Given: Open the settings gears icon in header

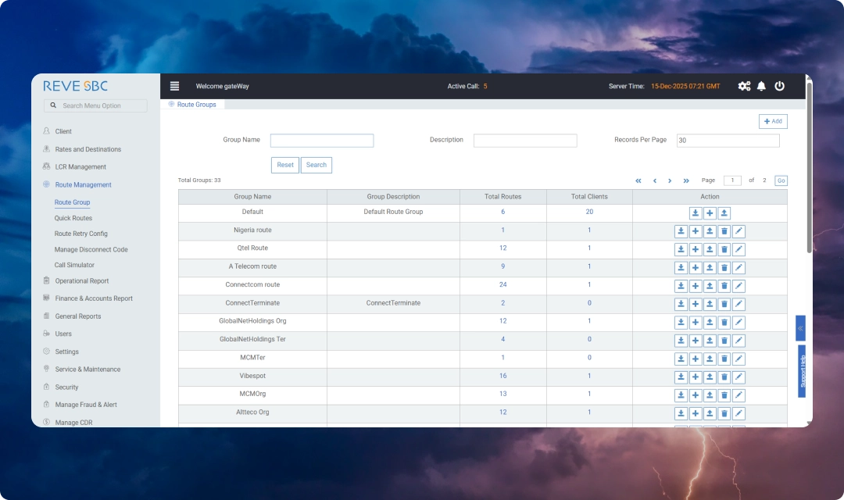Looking at the screenshot, I should (x=744, y=86).
